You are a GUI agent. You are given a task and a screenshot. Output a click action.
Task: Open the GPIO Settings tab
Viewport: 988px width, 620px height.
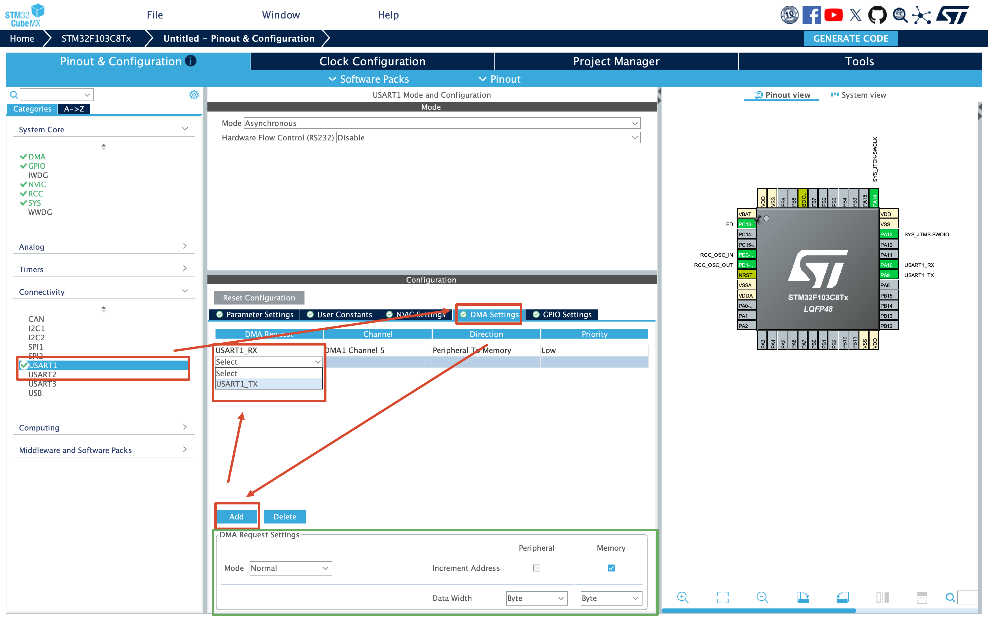(562, 315)
